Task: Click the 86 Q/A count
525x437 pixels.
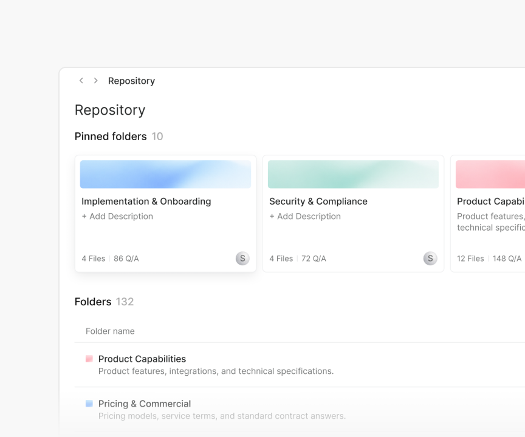Action: tap(126, 259)
